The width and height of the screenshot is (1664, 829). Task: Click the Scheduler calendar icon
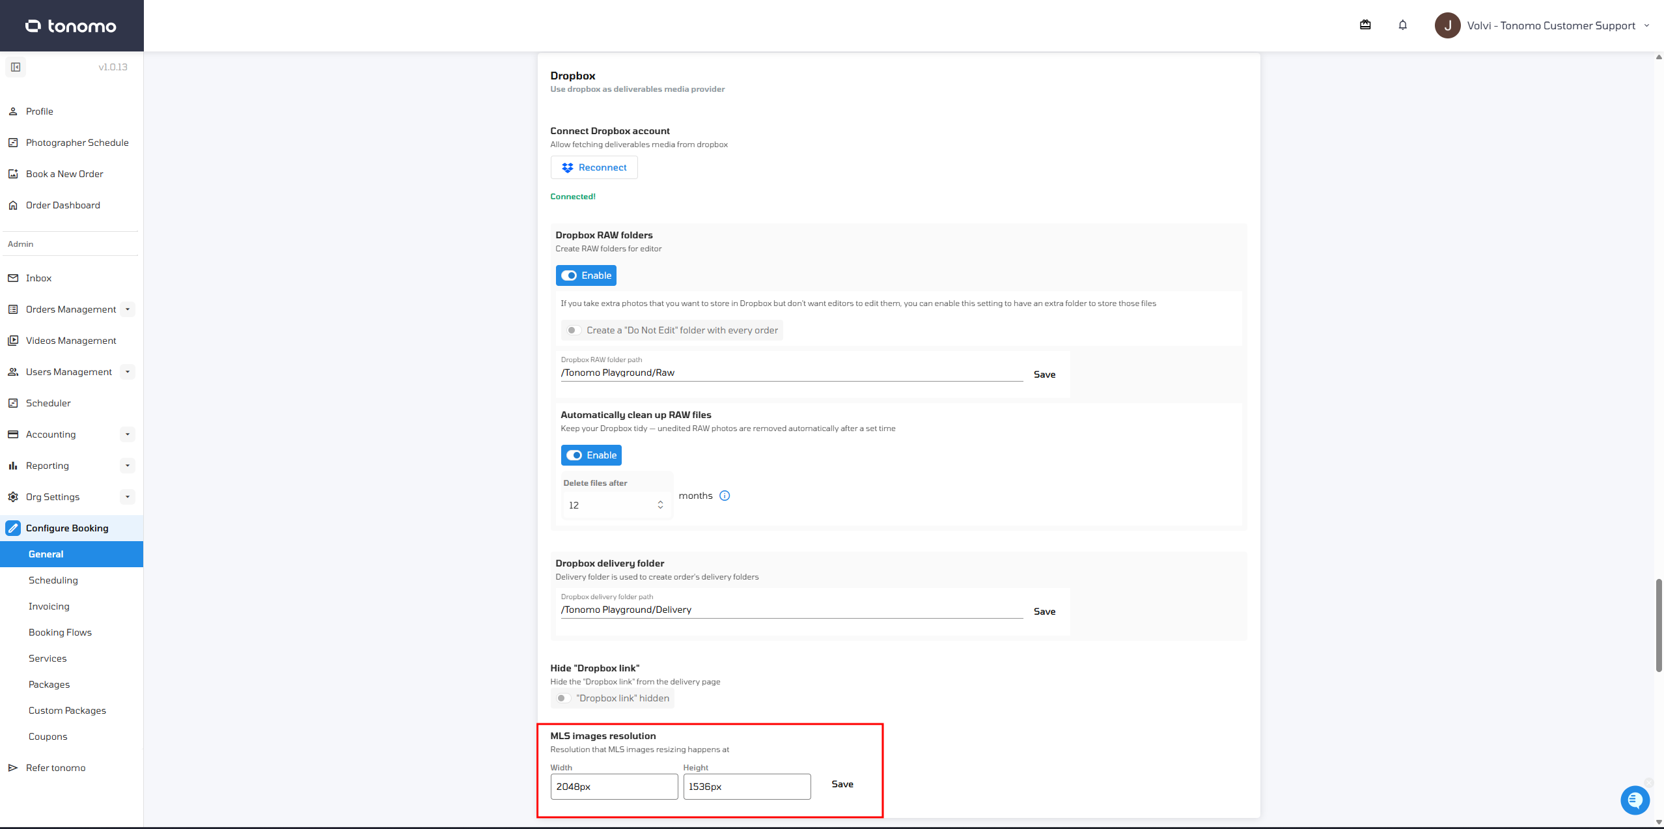(13, 403)
